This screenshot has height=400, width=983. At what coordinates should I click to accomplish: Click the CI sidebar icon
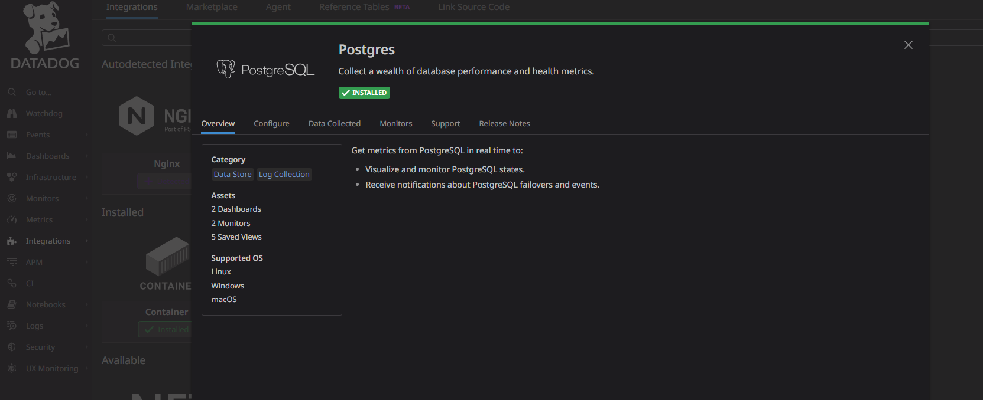pyautogui.click(x=12, y=283)
